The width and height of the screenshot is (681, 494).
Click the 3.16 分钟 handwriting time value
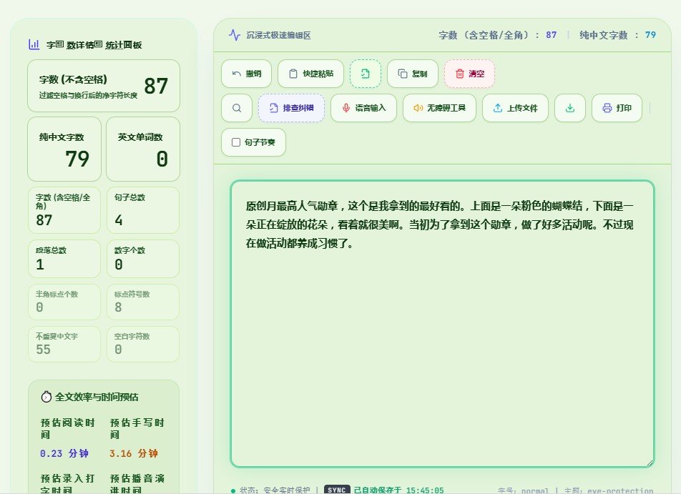(x=134, y=454)
